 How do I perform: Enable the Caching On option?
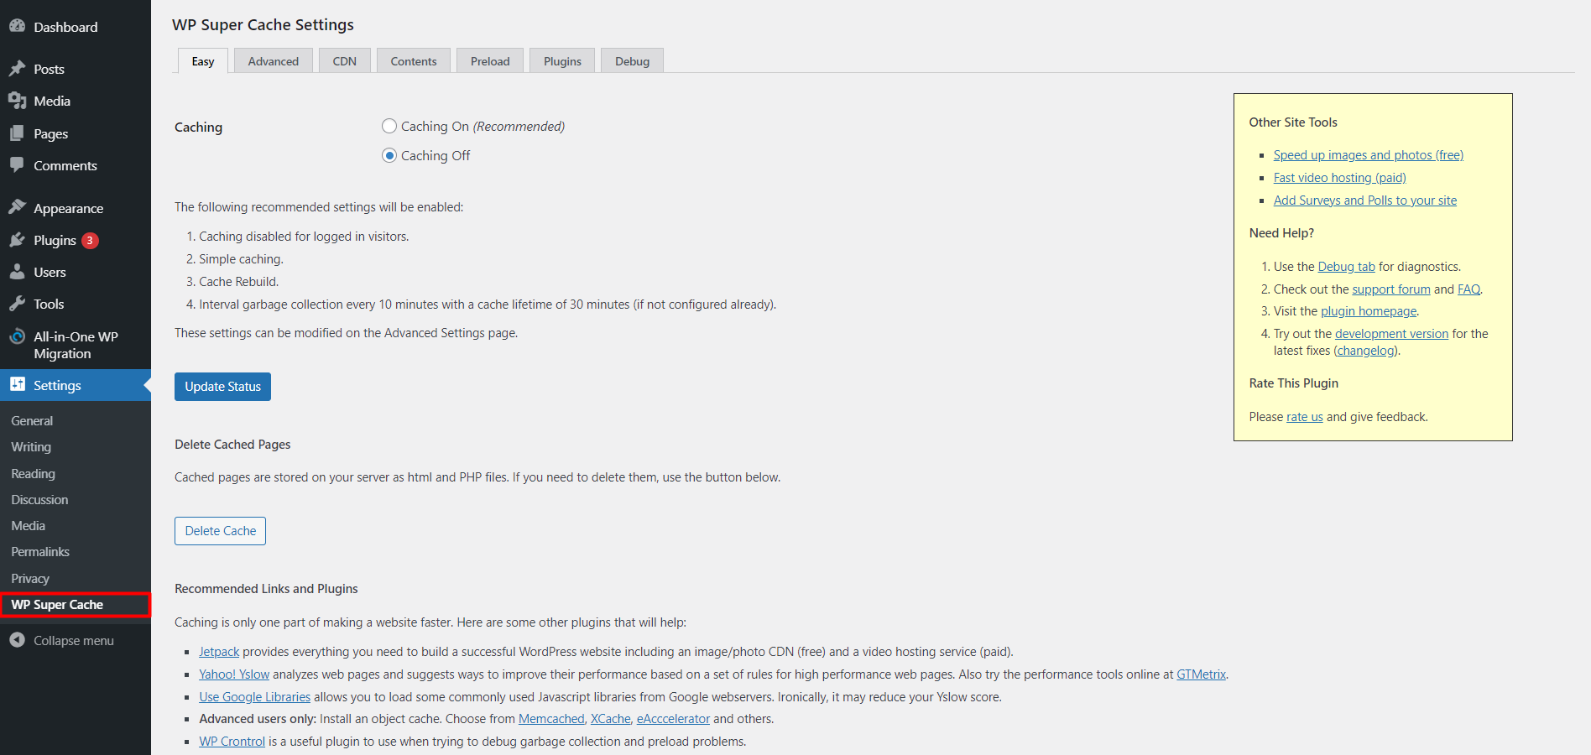click(x=389, y=126)
